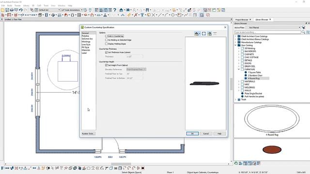This screenshot has height=174, width=310.
Task: Select the Library Browser tab
Action: [x=262, y=19]
